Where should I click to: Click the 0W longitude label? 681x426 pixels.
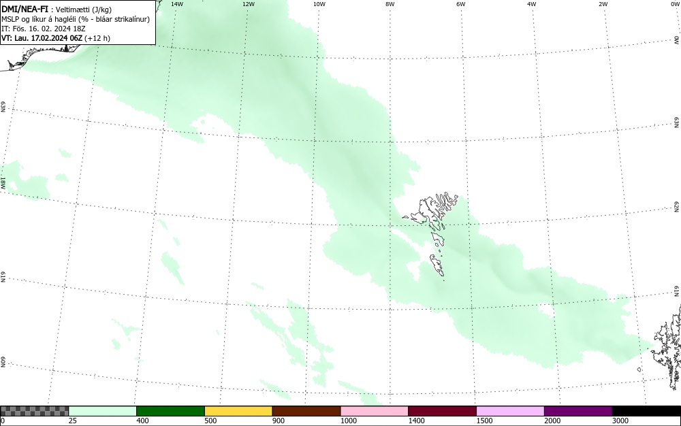675,4
